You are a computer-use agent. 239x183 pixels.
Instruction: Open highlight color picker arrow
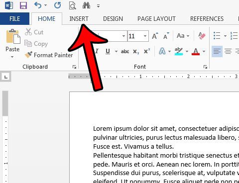click(187, 51)
